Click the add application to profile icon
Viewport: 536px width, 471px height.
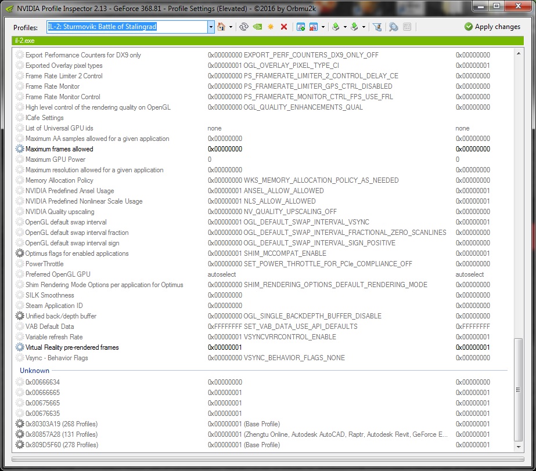(x=301, y=27)
